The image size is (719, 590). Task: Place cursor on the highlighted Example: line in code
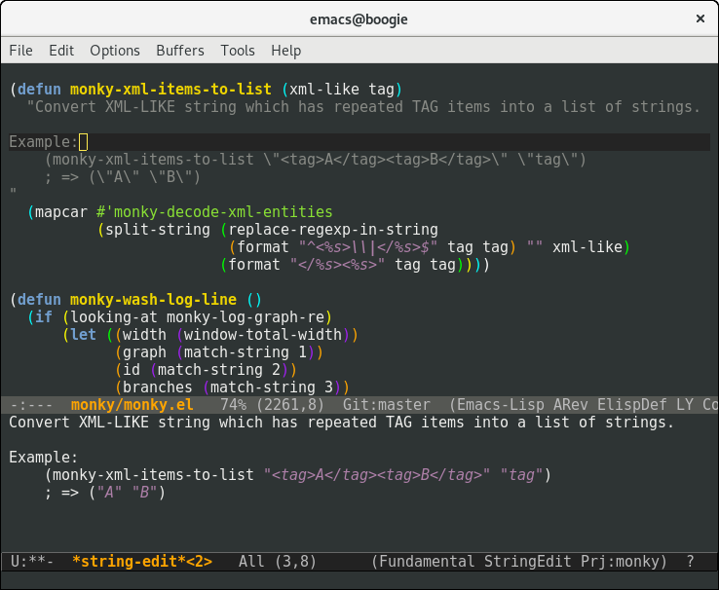tap(359, 142)
